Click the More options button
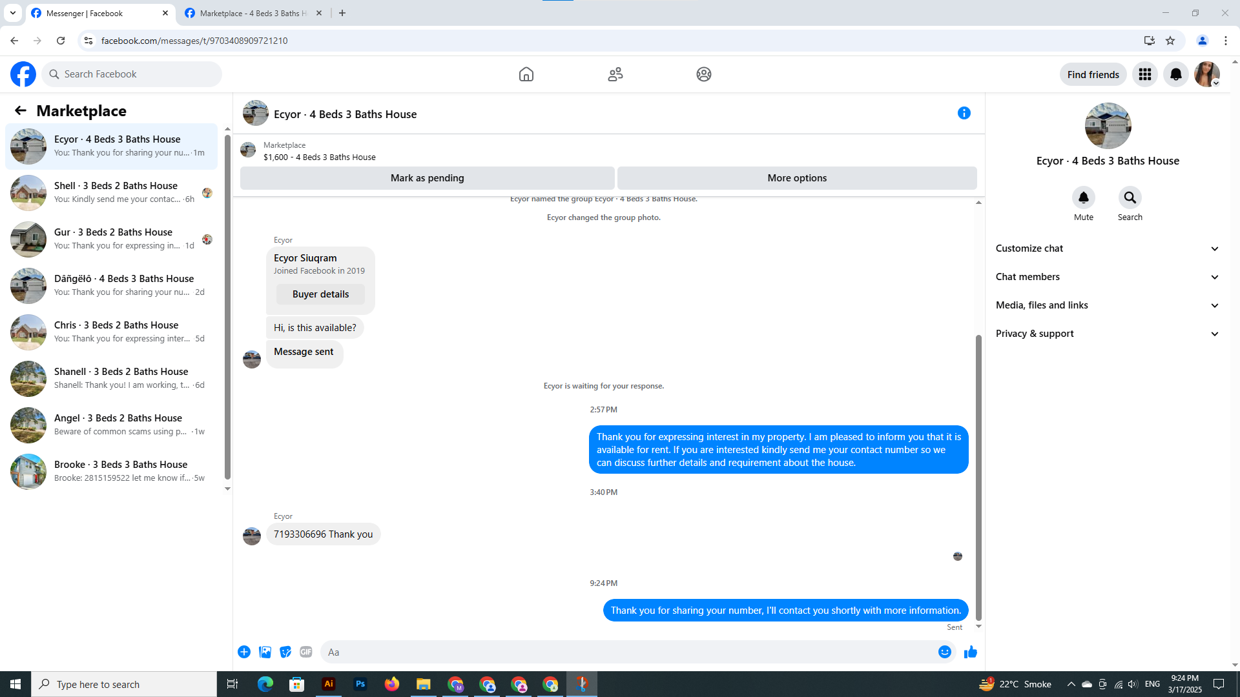 click(x=797, y=178)
